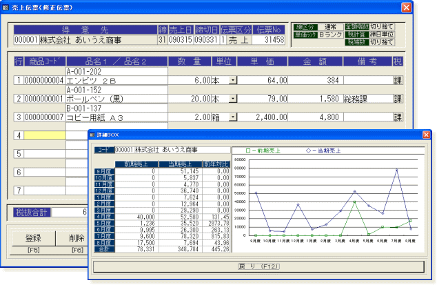Screen dimensions: 437x285
Task: Click model number A-001-152
Action: 116,90
